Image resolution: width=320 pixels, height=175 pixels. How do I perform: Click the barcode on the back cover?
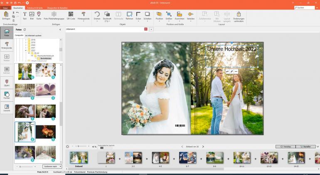(180, 126)
